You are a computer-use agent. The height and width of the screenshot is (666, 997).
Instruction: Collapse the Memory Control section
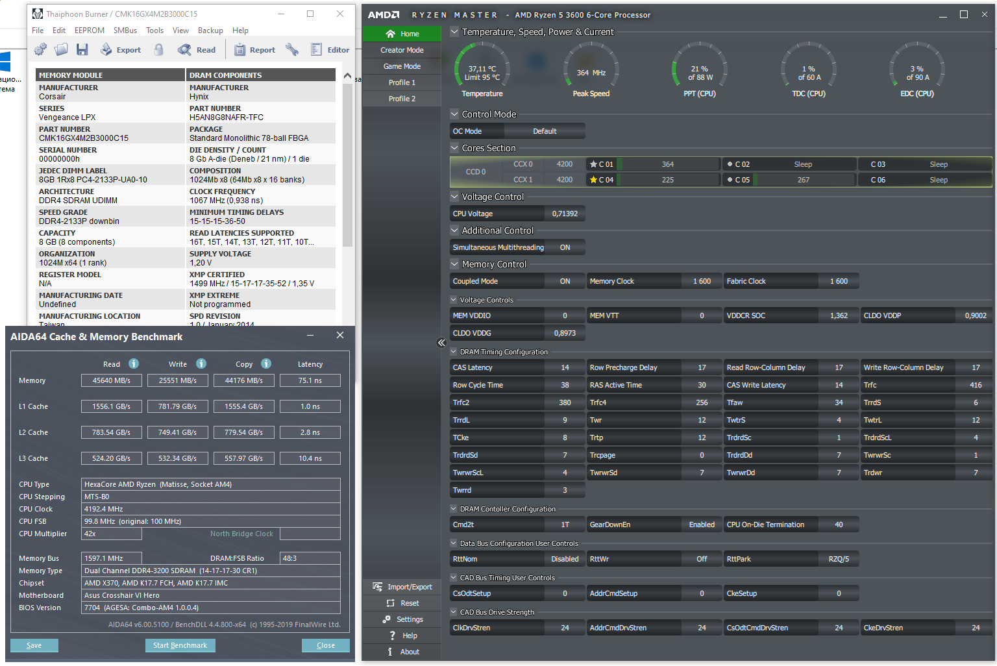[x=454, y=264]
